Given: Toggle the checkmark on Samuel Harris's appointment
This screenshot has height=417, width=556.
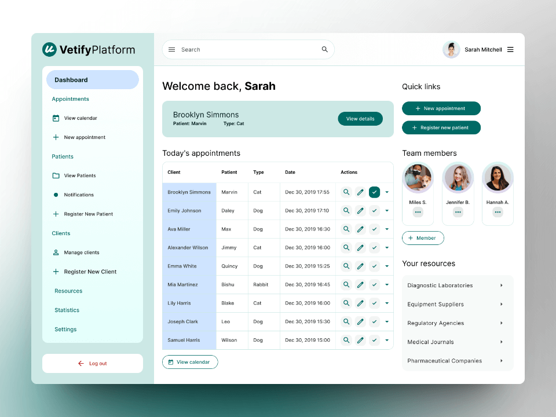Looking at the screenshot, I should pos(374,340).
